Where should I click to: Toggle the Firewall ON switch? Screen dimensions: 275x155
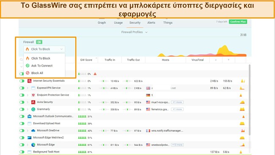(x=39, y=42)
